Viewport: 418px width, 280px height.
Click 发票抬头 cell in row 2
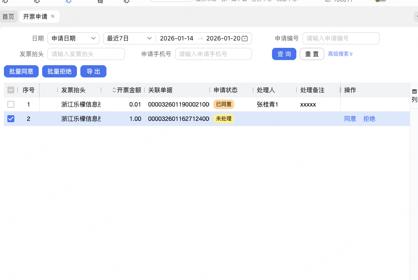81,119
